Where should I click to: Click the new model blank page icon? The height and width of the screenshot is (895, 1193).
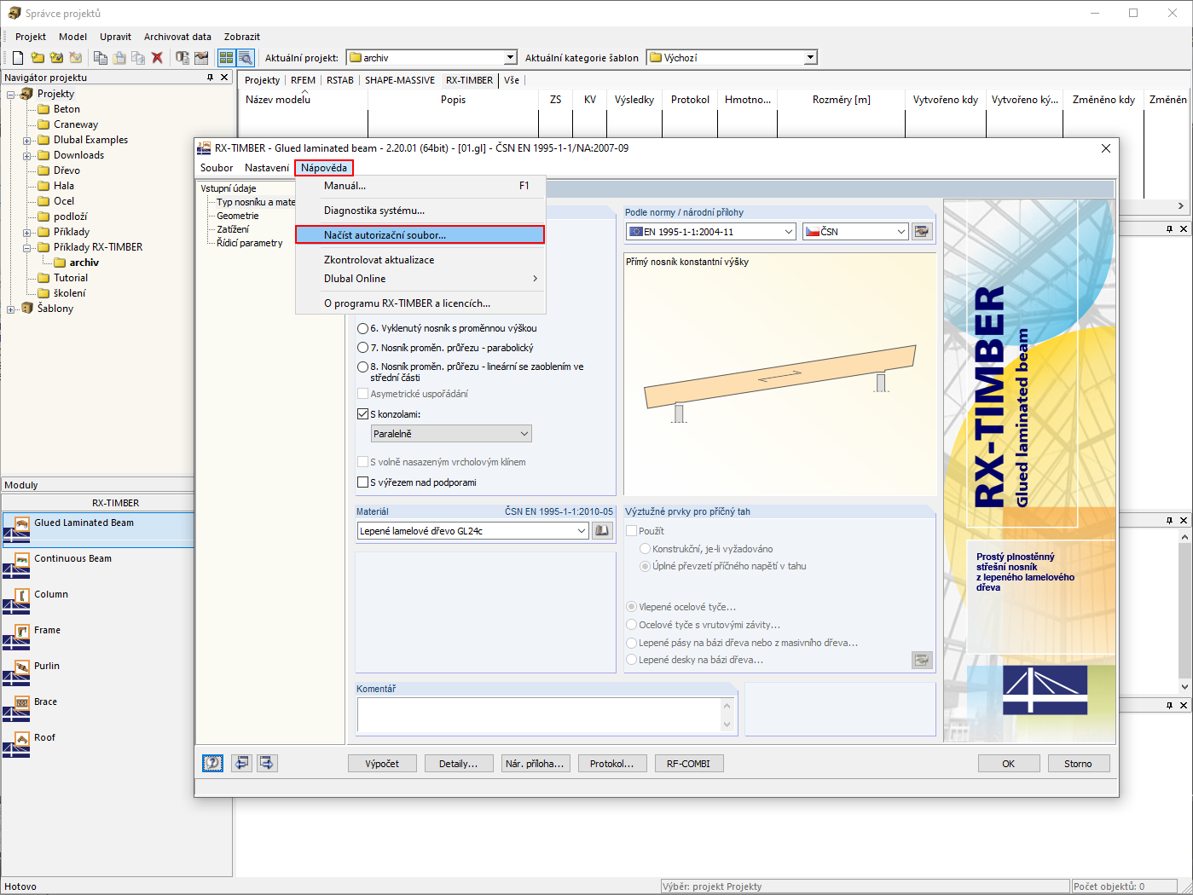[x=18, y=58]
